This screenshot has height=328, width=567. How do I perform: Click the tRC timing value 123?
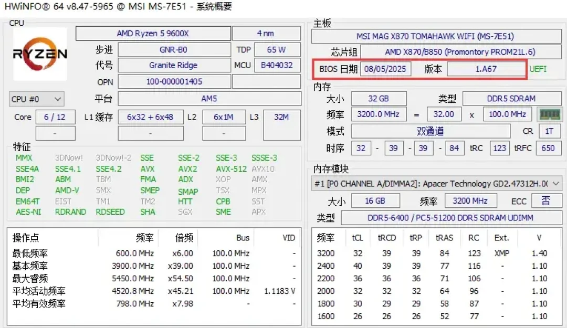point(500,148)
